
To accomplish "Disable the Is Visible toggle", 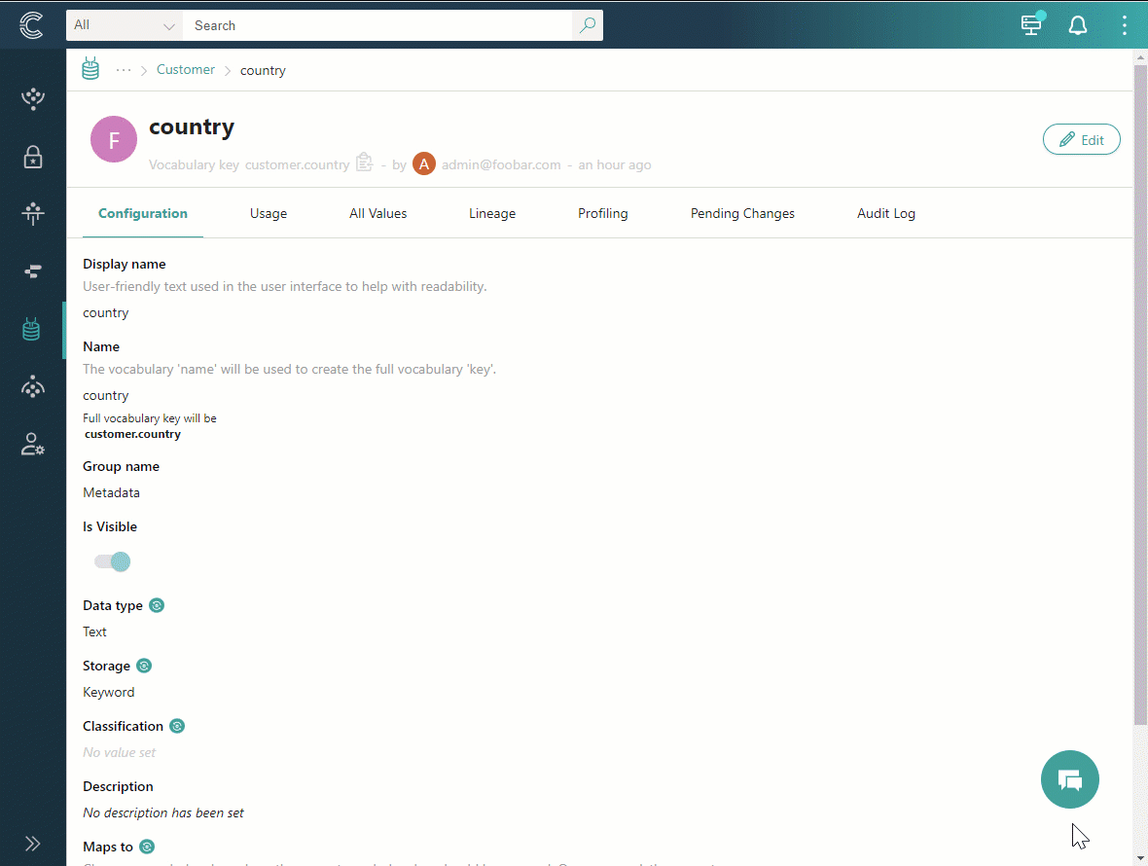I will (x=114, y=561).
